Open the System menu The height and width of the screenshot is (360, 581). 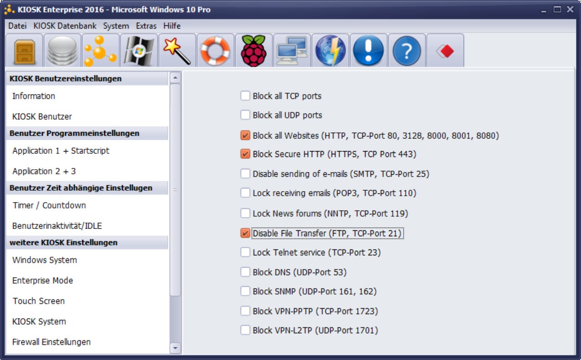pos(116,26)
